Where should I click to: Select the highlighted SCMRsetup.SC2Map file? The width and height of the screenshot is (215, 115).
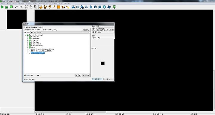tap(38, 53)
